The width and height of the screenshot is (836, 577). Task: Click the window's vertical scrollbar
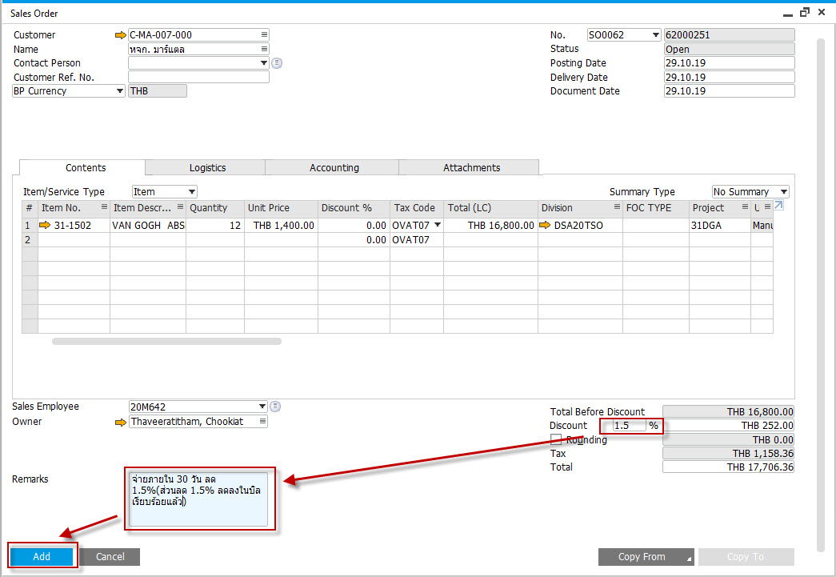pos(821,295)
